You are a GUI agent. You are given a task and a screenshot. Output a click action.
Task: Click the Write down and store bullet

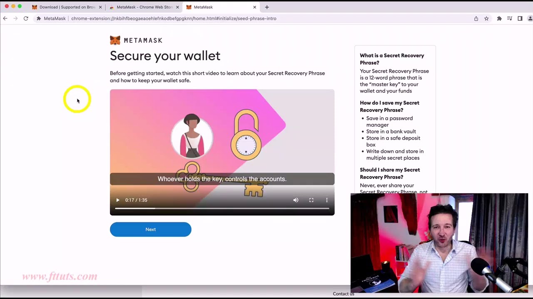click(x=395, y=154)
